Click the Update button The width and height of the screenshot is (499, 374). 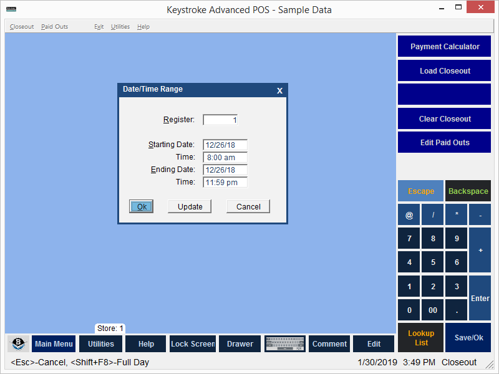point(190,206)
